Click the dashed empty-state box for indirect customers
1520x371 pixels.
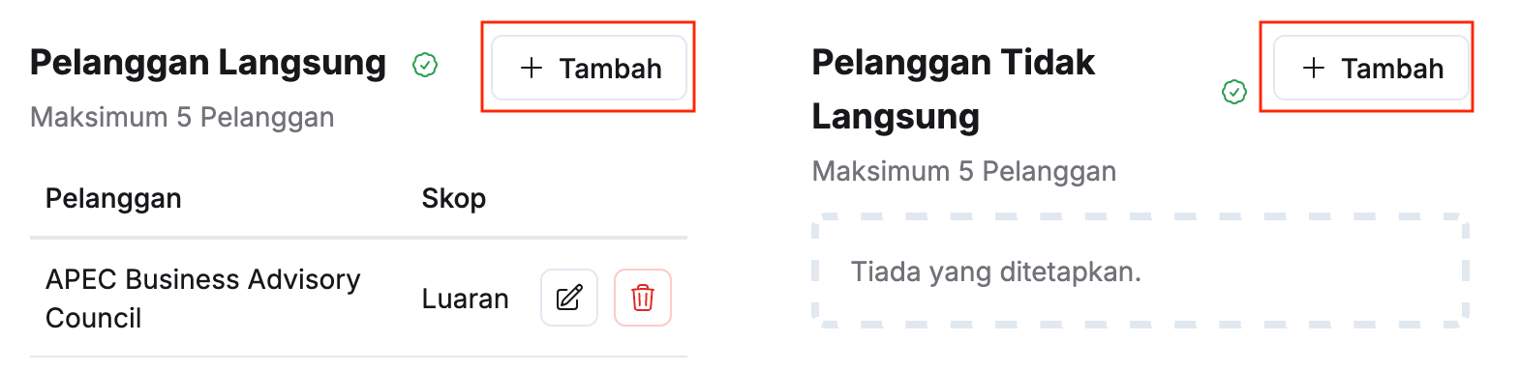tap(1140, 271)
